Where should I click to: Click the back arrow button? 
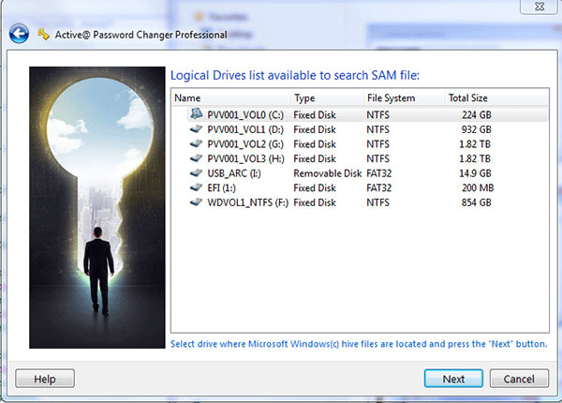pyautogui.click(x=18, y=35)
